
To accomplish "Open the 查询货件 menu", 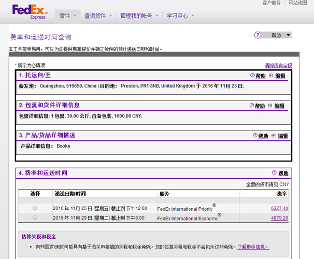I will [x=95, y=16].
